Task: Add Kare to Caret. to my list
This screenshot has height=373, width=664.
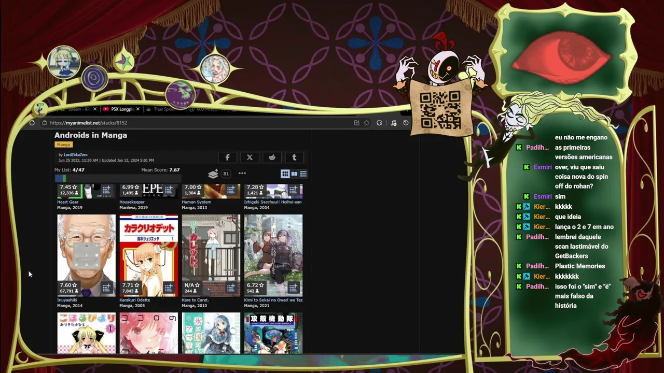Action: tap(231, 288)
